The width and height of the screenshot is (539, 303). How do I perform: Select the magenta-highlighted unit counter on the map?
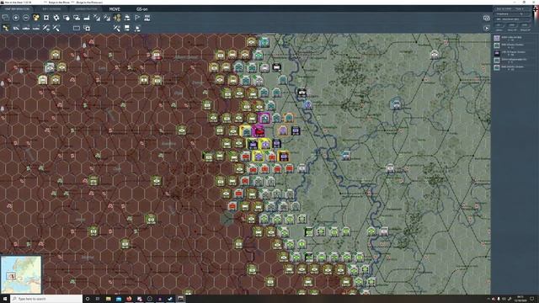coord(264,118)
